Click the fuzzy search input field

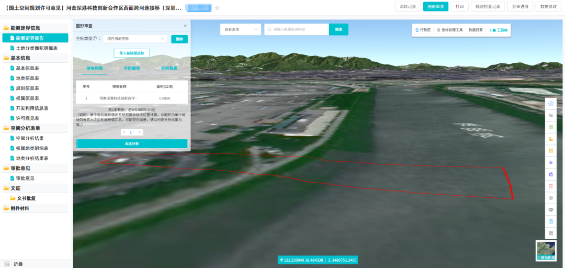click(298, 29)
